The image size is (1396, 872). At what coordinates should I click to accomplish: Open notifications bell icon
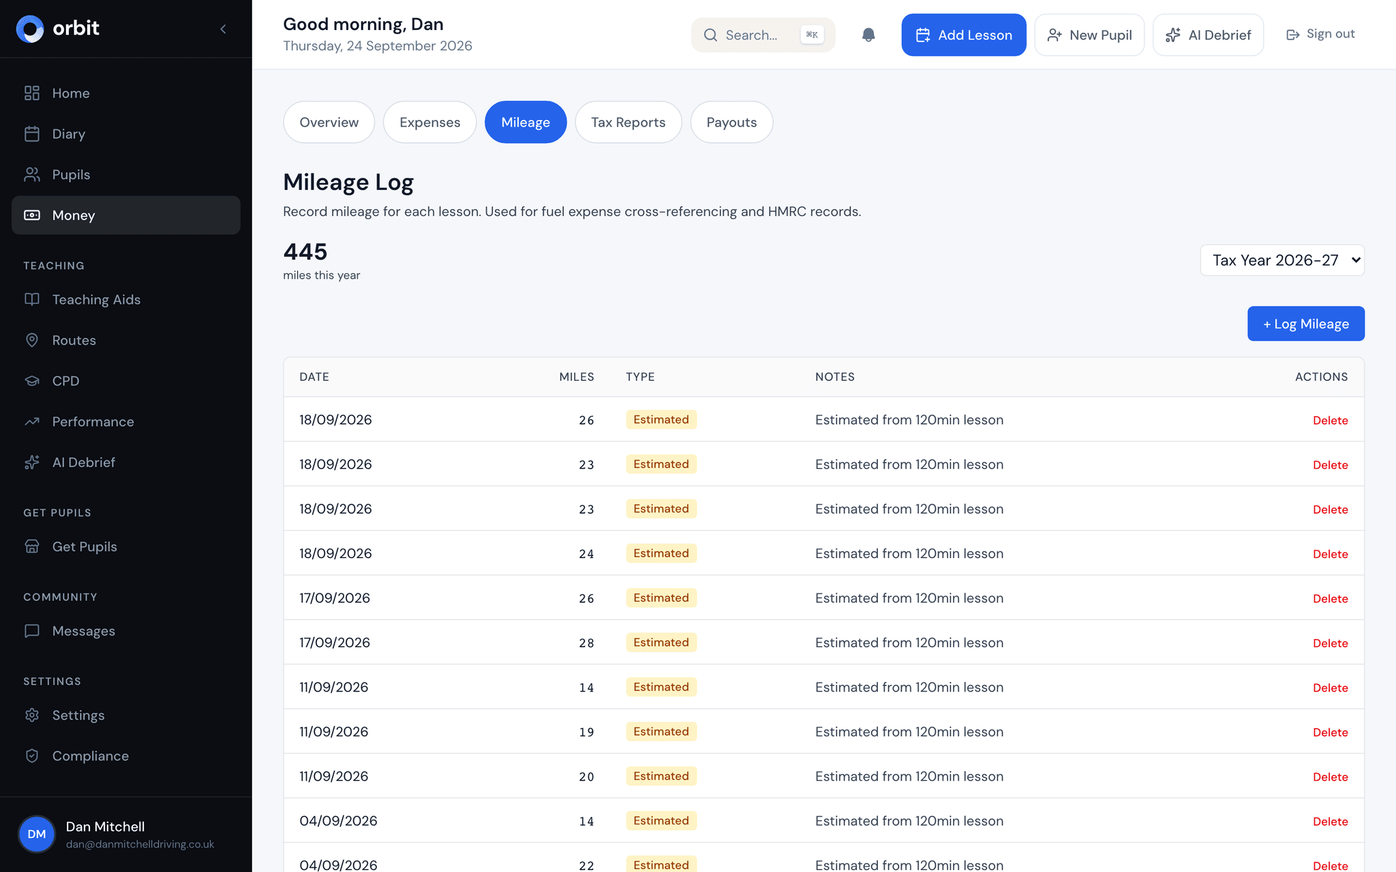click(868, 35)
